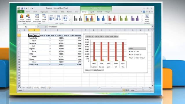Click Sum of Order ID legend entry
The width and height of the screenshot is (185, 104).
click(x=135, y=55)
